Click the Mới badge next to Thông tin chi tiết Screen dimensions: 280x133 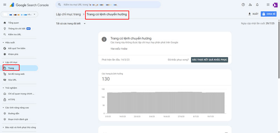tap(29, 29)
